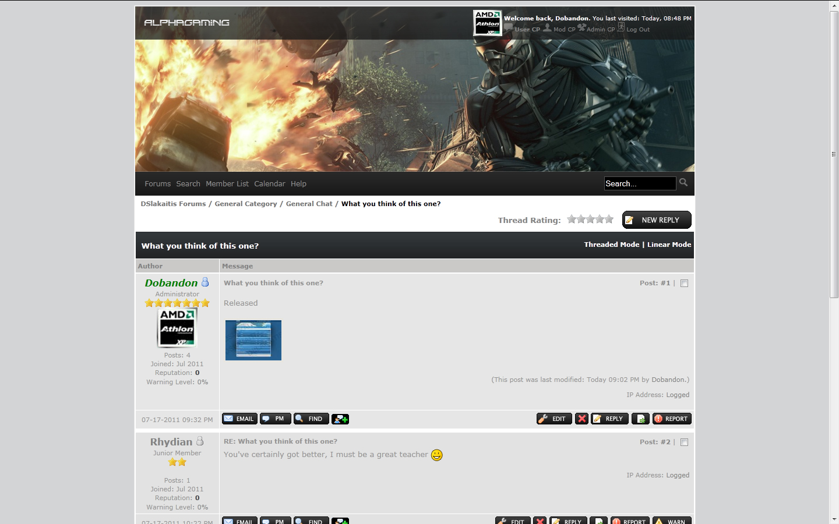Viewport: 839px width, 524px height.
Task: Rate the thread with the fifth star
Action: point(609,219)
